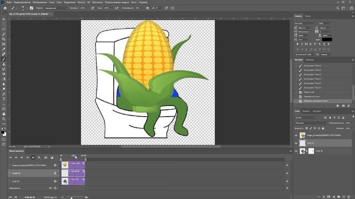Add media to the top track with plus button
This screenshot has width=355, height=199.
(x=287, y=165)
